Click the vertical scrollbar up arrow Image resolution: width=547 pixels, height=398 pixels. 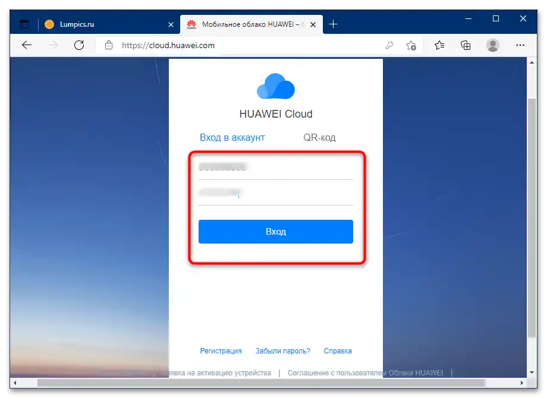pos(532,62)
